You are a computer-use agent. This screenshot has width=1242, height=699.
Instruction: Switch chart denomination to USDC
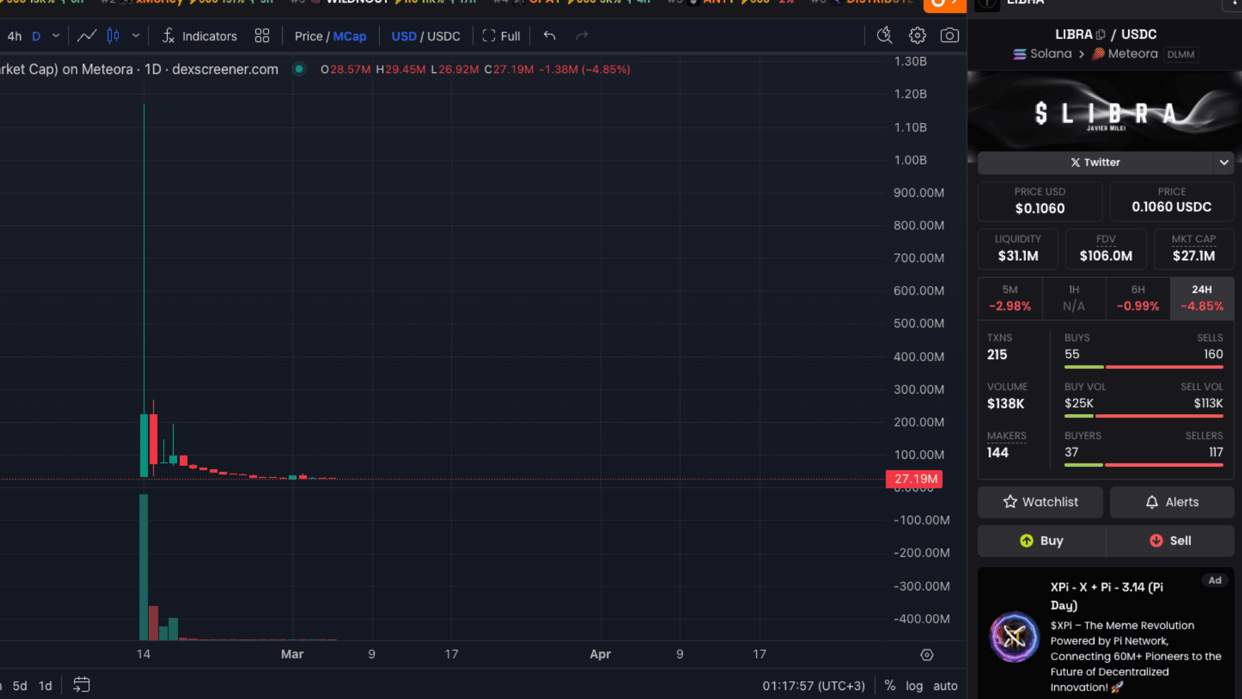(444, 36)
